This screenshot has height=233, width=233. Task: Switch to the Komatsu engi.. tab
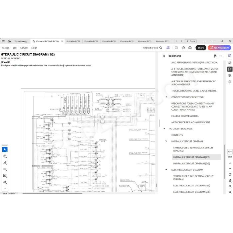click(21, 41)
